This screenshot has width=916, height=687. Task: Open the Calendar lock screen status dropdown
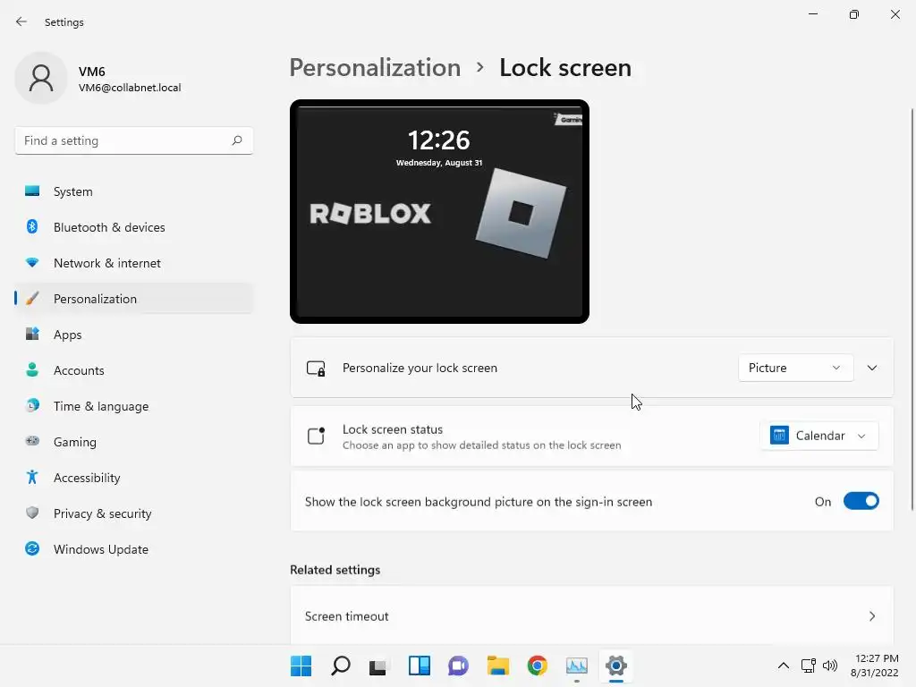[x=819, y=436]
